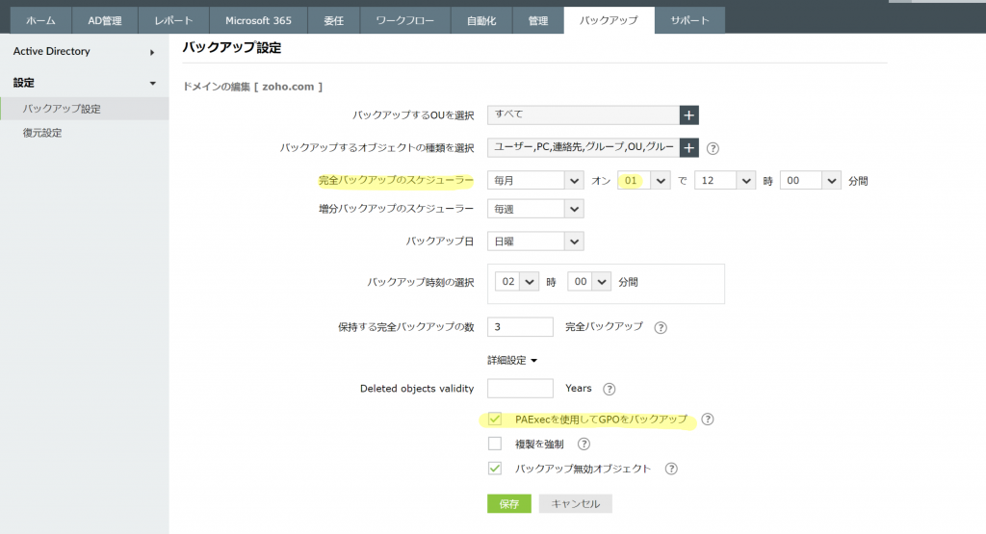The width and height of the screenshot is (986, 534).
Task: Click the Deleted objects validity input field
Action: 520,389
